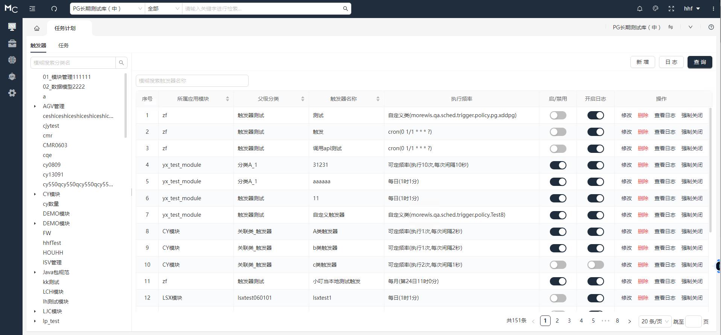Collapse the sidebar menu with hamburger icon
The height and width of the screenshot is (335, 721).
point(32,9)
